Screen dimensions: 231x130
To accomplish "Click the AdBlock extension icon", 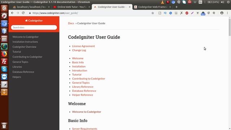I will pos(187,13).
